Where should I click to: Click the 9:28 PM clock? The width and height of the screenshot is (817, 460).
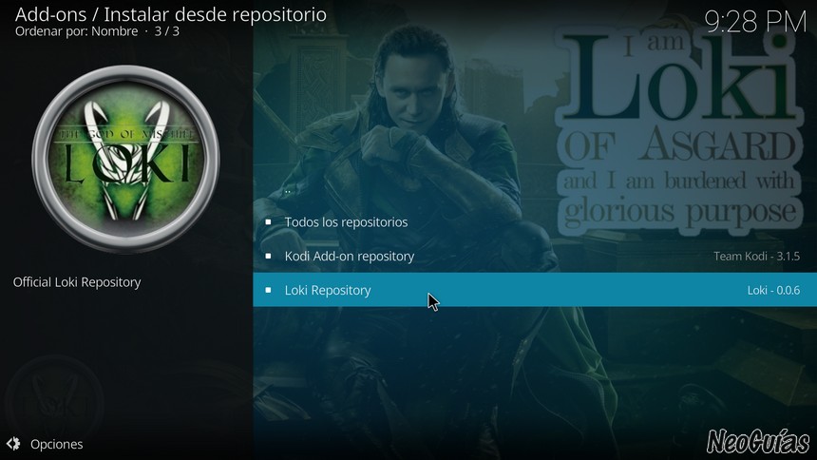pos(755,22)
